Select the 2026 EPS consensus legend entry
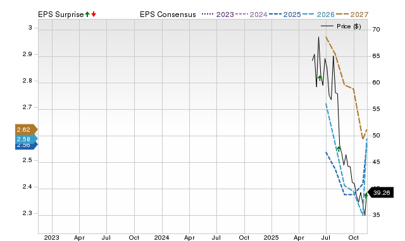The image size is (405, 241). pos(318,14)
